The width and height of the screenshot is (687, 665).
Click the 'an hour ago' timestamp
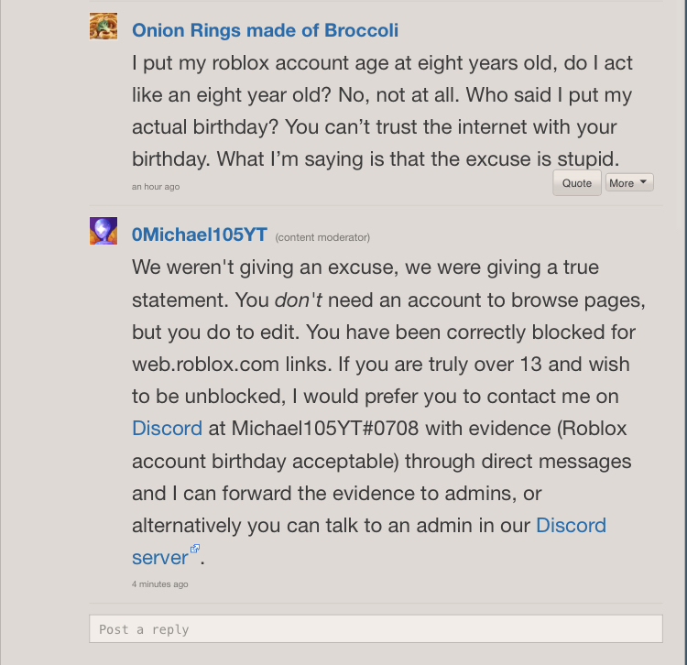coord(156,187)
